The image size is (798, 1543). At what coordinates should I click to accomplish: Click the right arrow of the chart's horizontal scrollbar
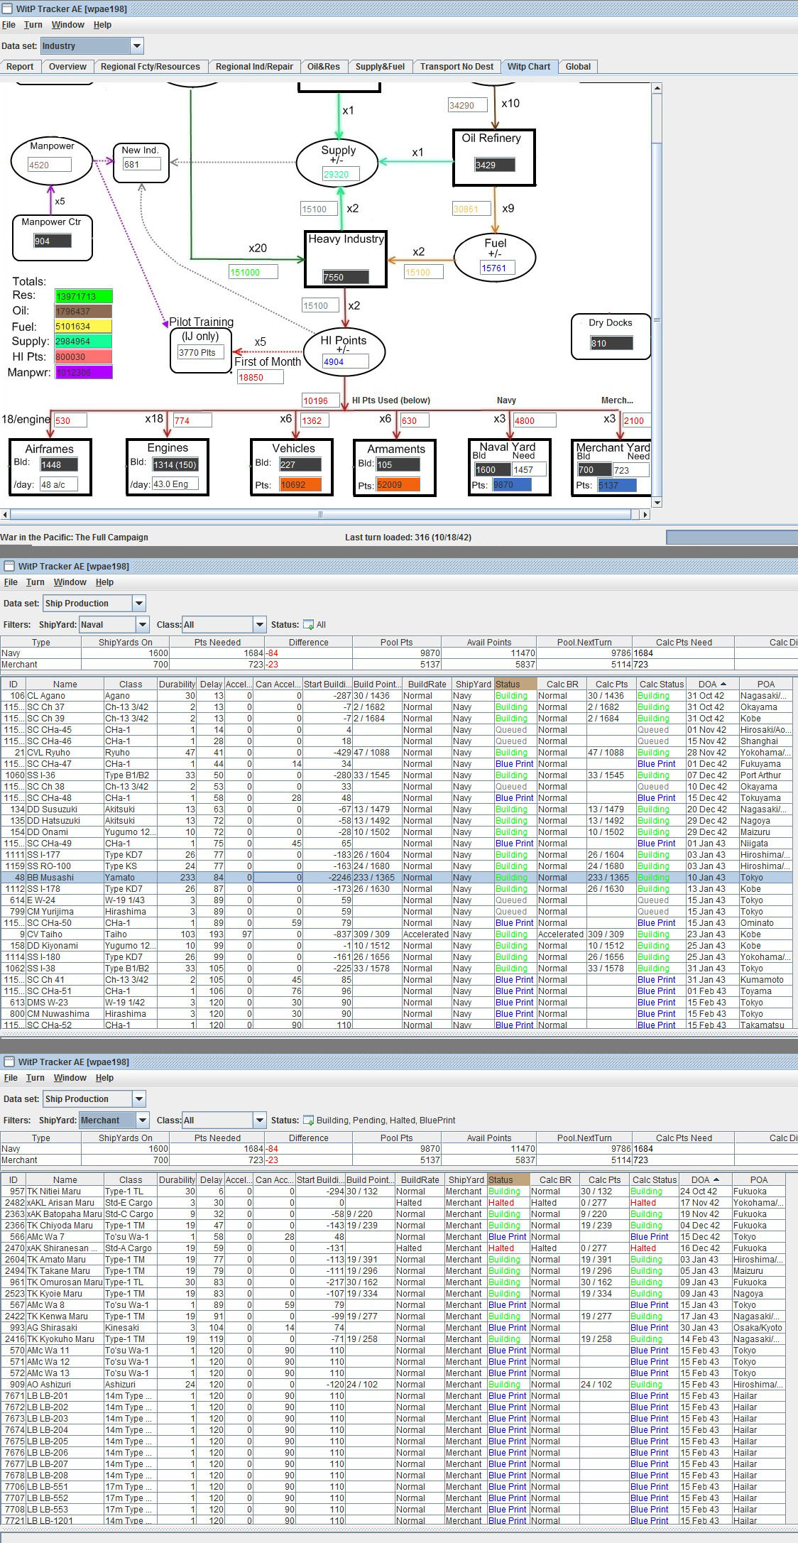[x=646, y=514]
